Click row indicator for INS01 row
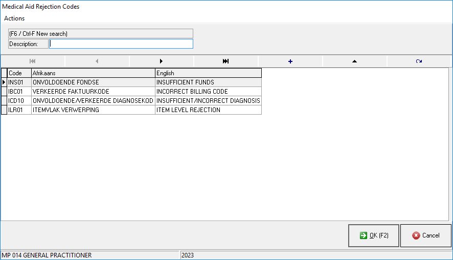This screenshot has width=453, height=260. point(4,82)
